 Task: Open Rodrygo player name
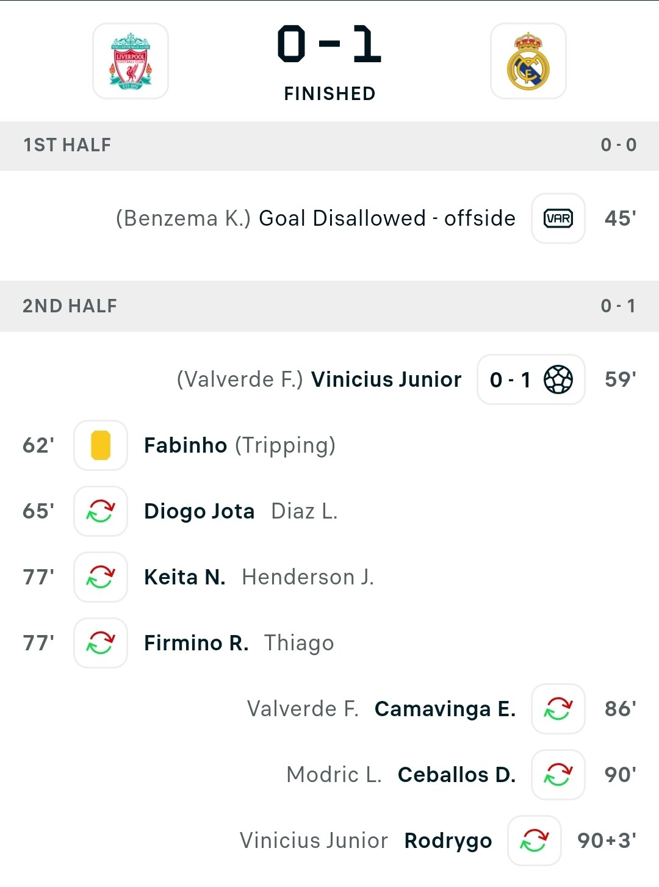448,841
